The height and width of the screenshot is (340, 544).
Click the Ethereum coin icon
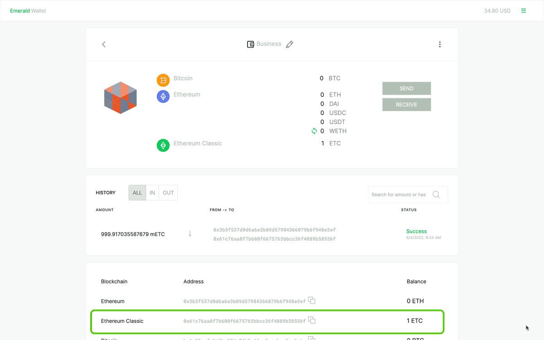click(163, 96)
